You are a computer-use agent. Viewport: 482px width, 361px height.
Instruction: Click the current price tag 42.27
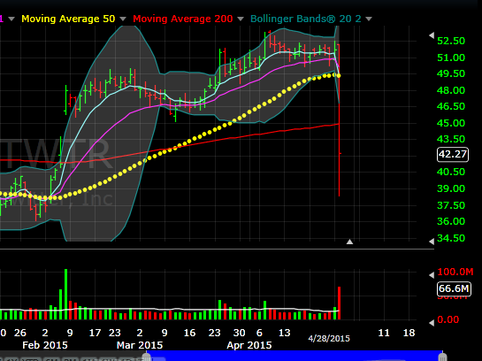[x=453, y=154]
